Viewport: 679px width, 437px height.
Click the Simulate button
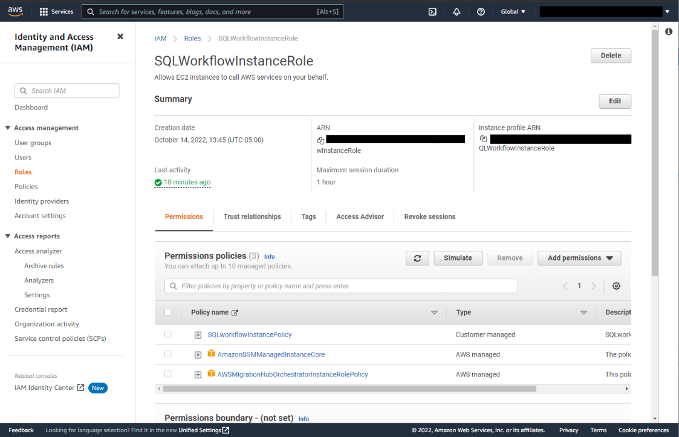(x=458, y=258)
